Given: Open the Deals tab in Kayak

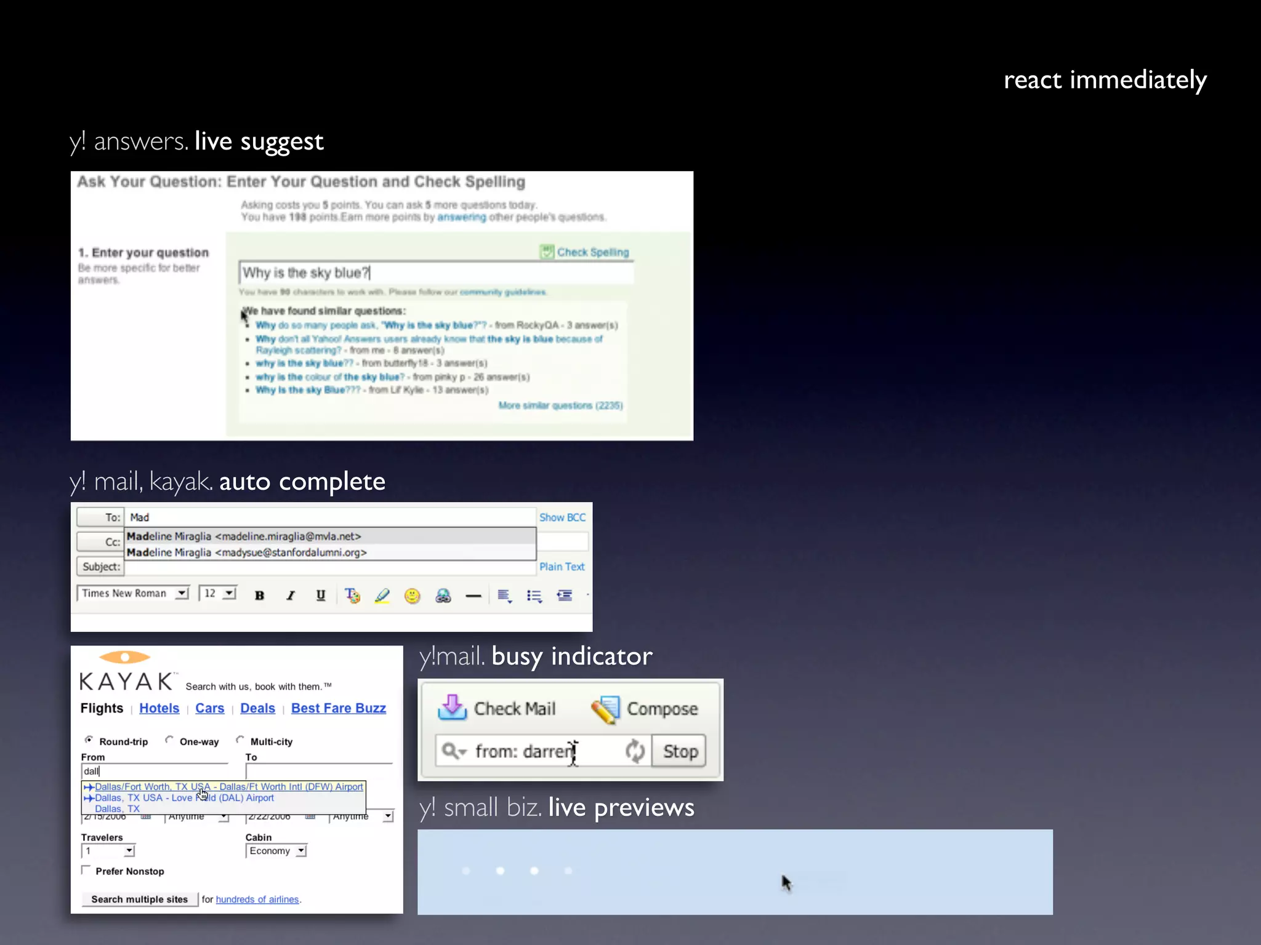Looking at the screenshot, I should (257, 708).
